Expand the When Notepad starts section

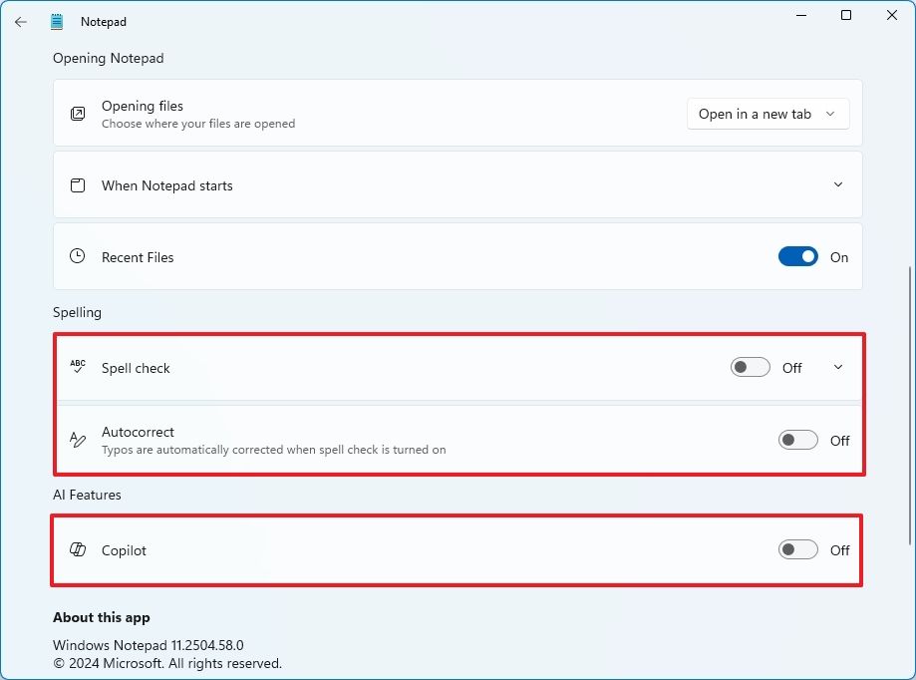(838, 184)
